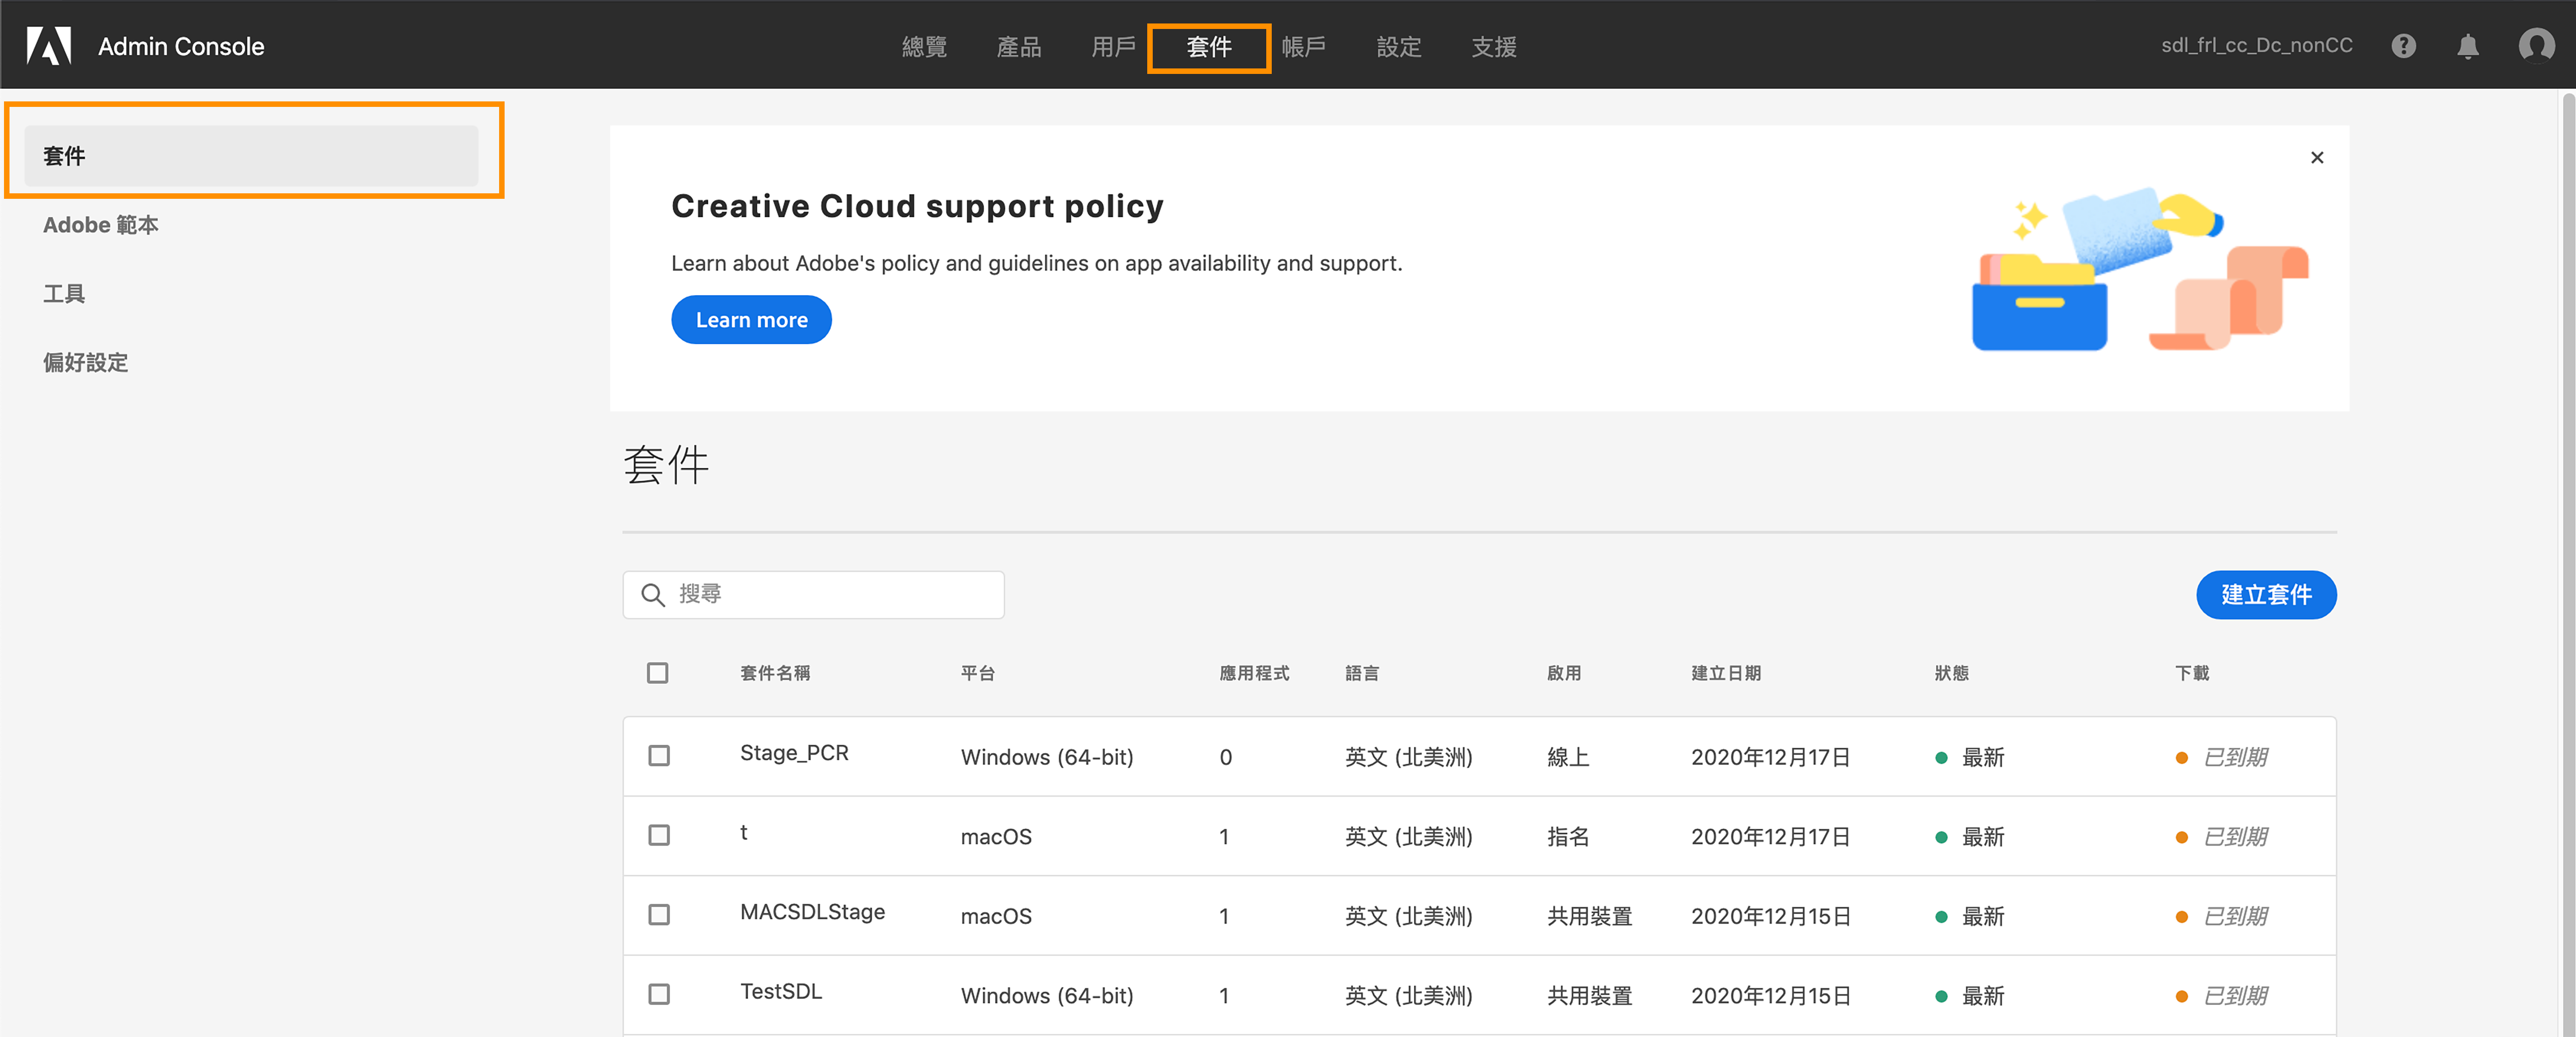Open the help question mark icon
The height and width of the screenshot is (1037, 2576).
click(2403, 46)
